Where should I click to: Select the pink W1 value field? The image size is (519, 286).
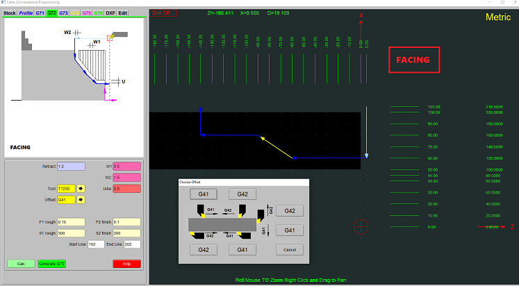tap(126, 167)
